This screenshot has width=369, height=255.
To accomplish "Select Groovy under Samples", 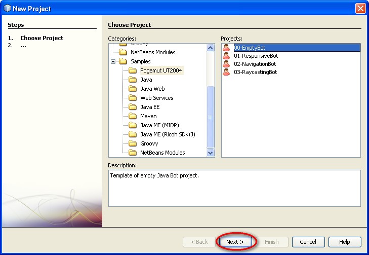I will (149, 143).
